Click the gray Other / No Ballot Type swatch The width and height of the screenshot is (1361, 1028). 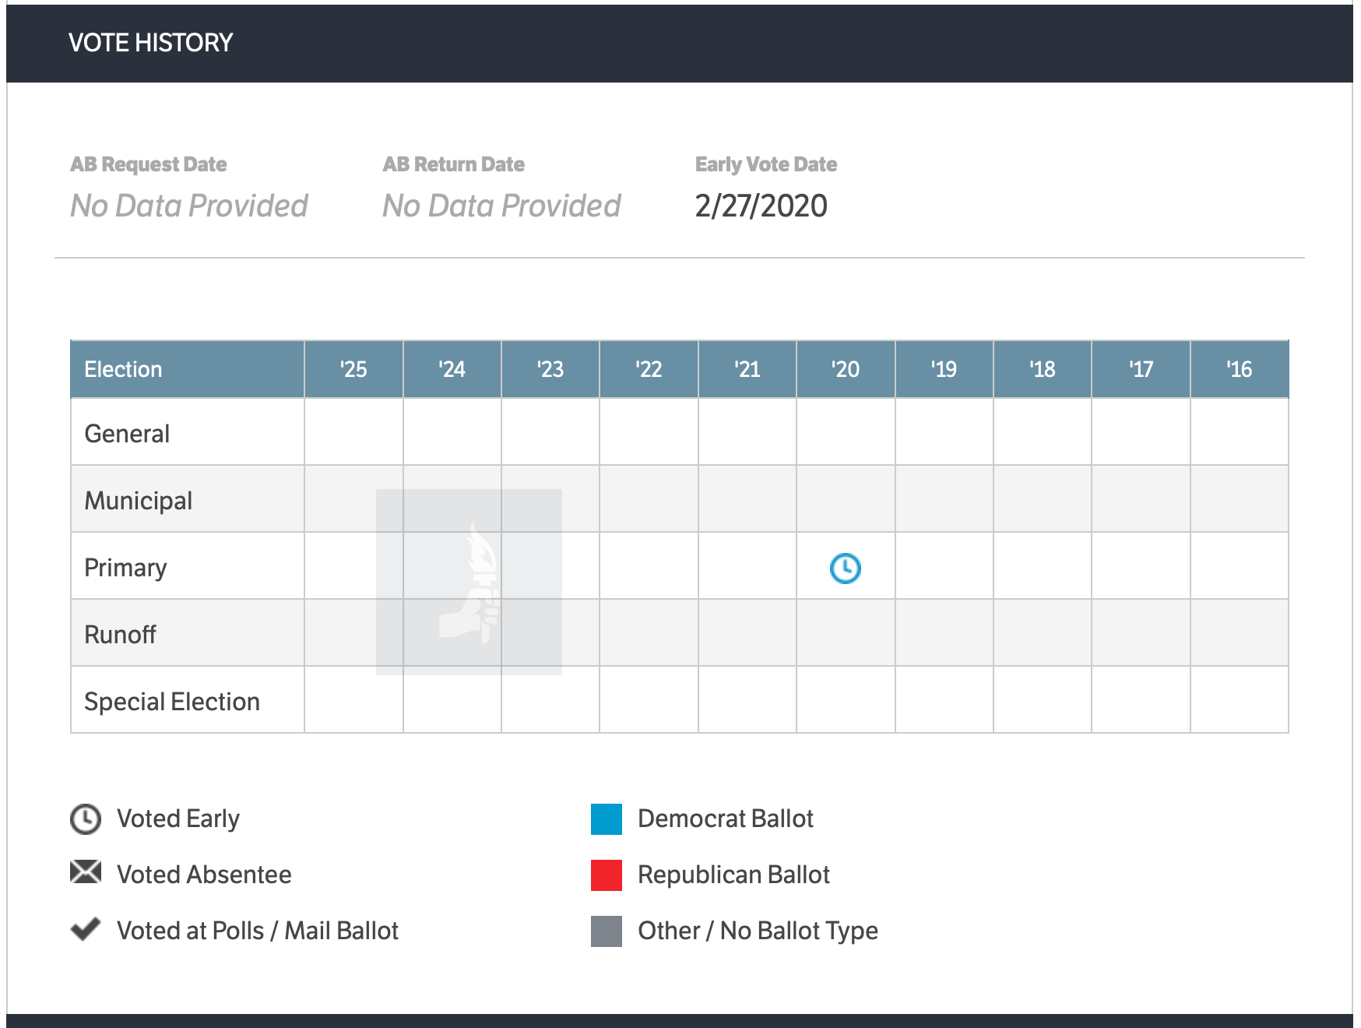tap(606, 931)
